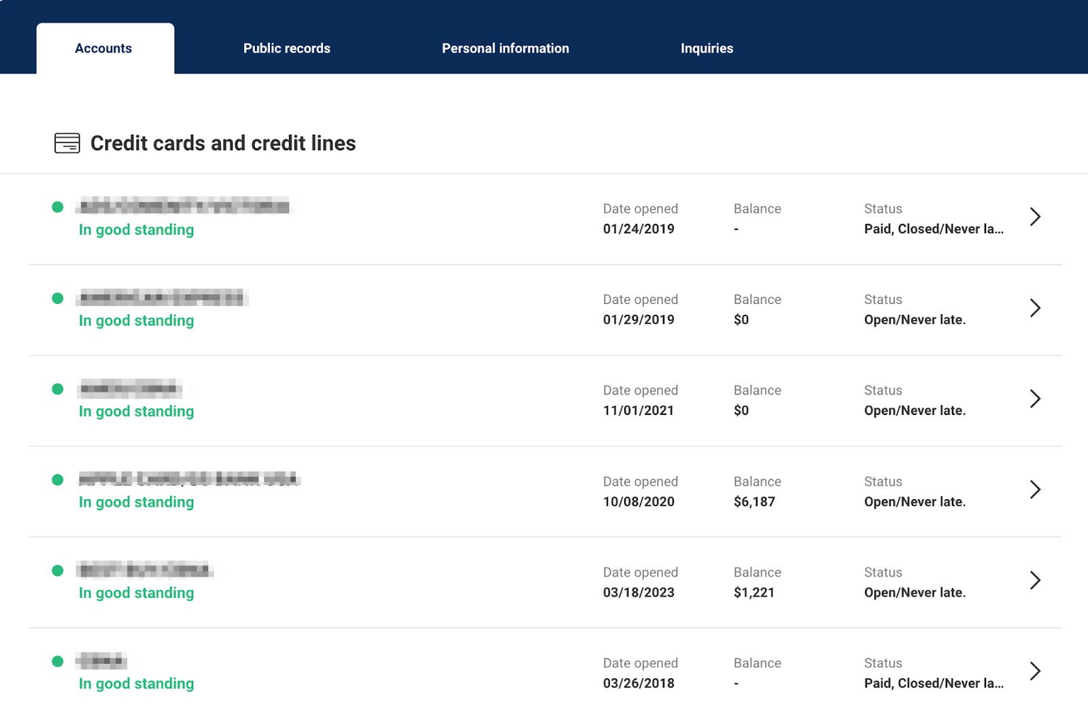Click the credit card icon beside the heading
This screenshot has height=710, width=1088.
point(67,143)
